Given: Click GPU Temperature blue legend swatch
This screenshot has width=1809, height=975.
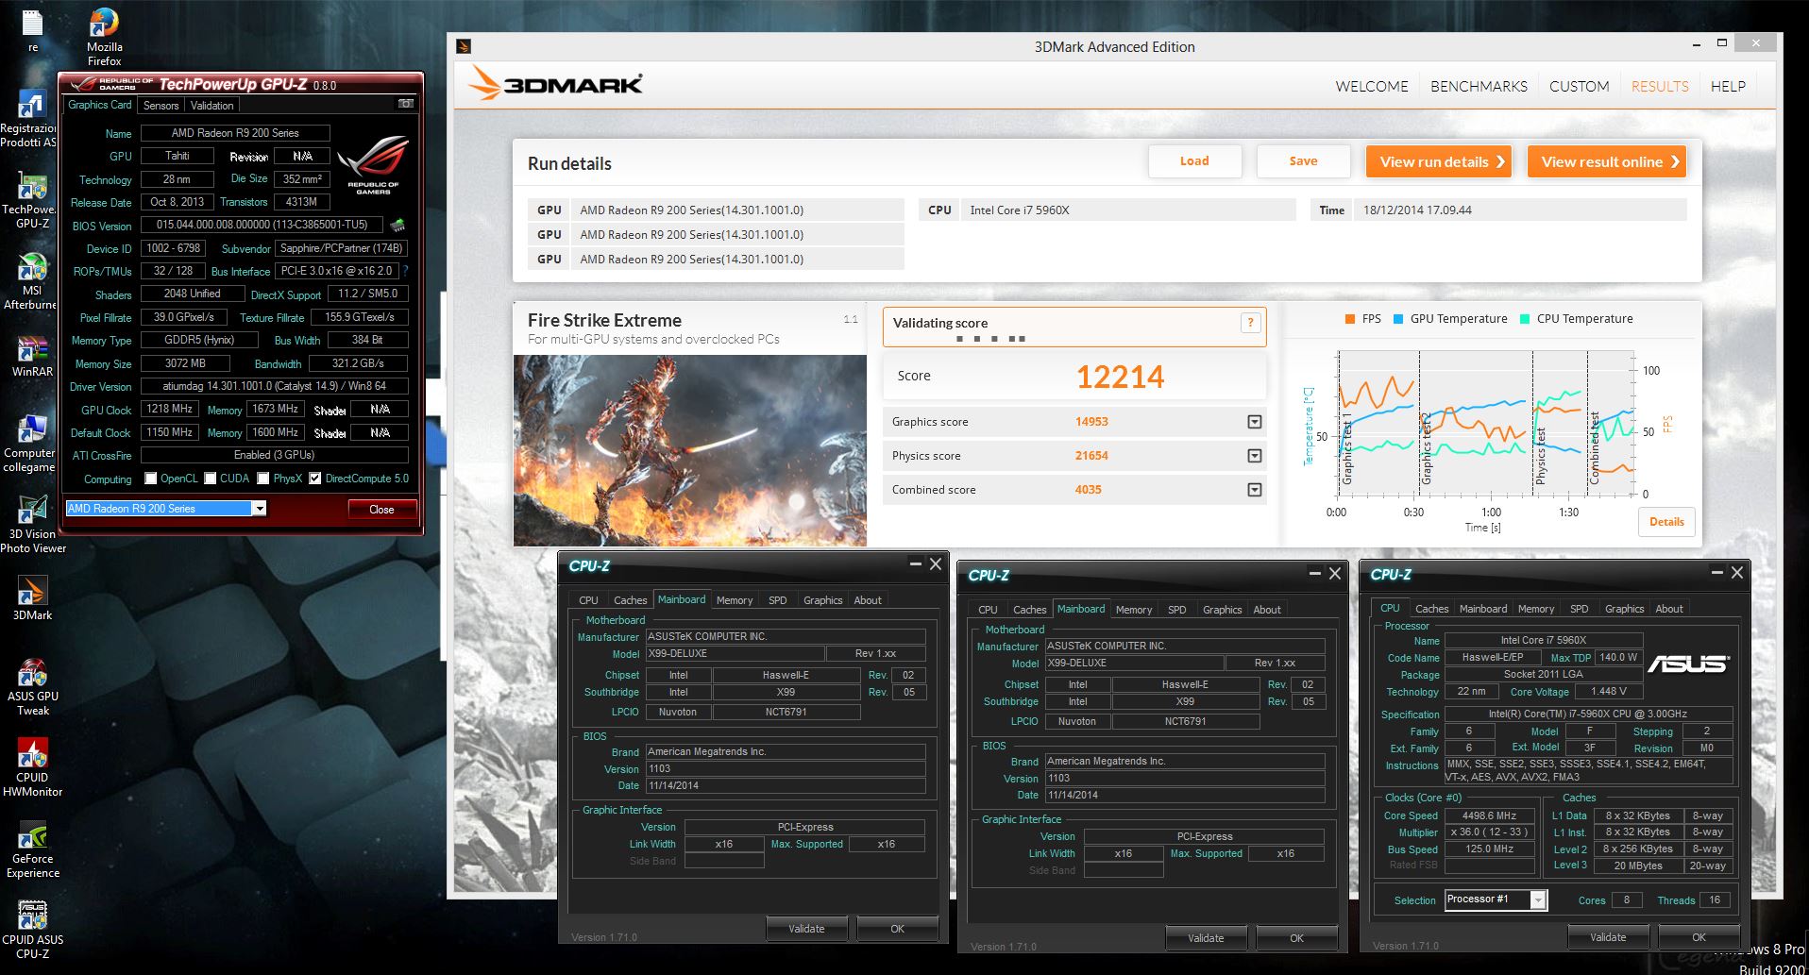Looking at the screenshot, I should coord(1398,319).
